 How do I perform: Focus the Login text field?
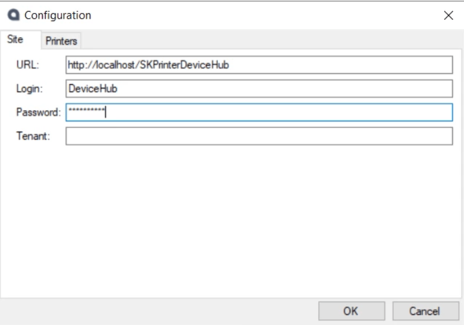pos(259,88)
